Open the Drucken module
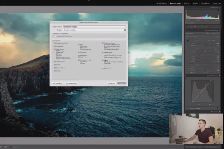The height and width of the screenshot is (149, 224). [x=217, y=3]
